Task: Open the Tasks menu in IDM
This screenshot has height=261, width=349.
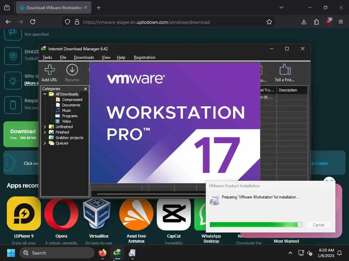Action: [47, 57]
